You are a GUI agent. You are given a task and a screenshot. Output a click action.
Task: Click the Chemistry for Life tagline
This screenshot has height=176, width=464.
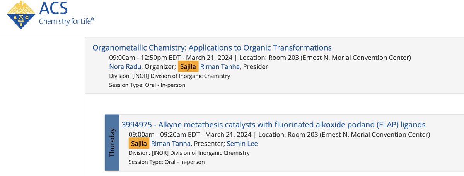coord(66,22)
